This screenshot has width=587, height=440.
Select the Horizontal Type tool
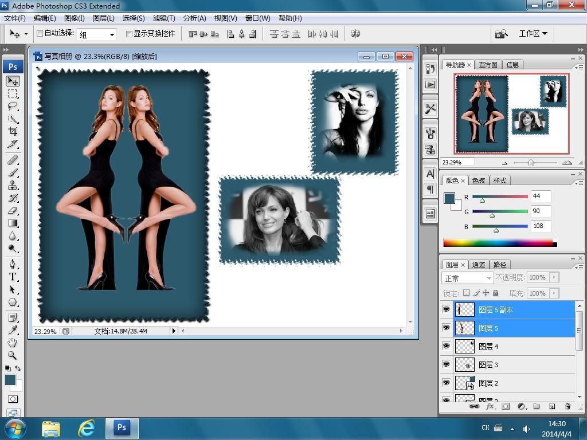click(x=13, y=277)
